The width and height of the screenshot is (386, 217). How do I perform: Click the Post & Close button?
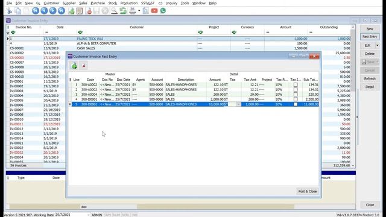pyautogui.click(x=308, y=191)
